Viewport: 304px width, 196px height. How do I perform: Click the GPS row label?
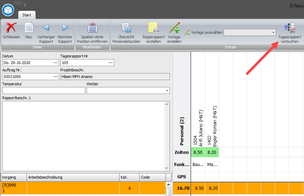tap(182, 177)
